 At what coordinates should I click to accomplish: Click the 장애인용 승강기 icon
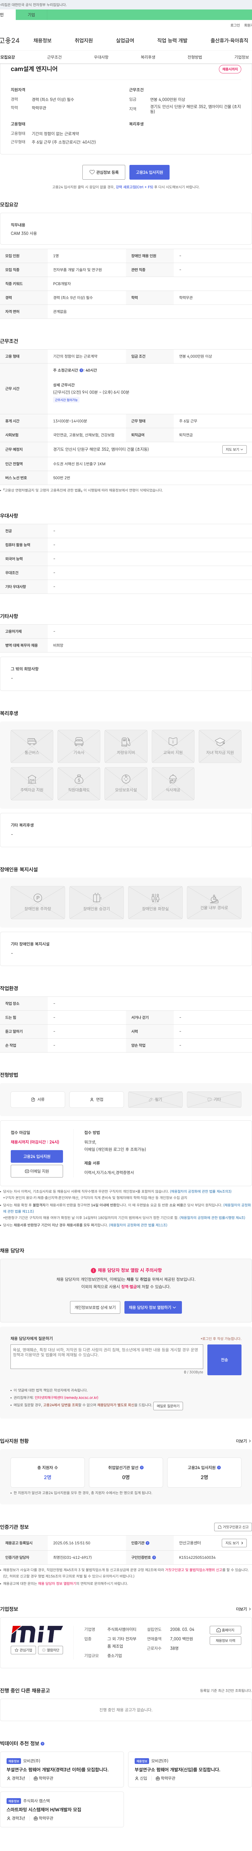(x=96, y=903)
